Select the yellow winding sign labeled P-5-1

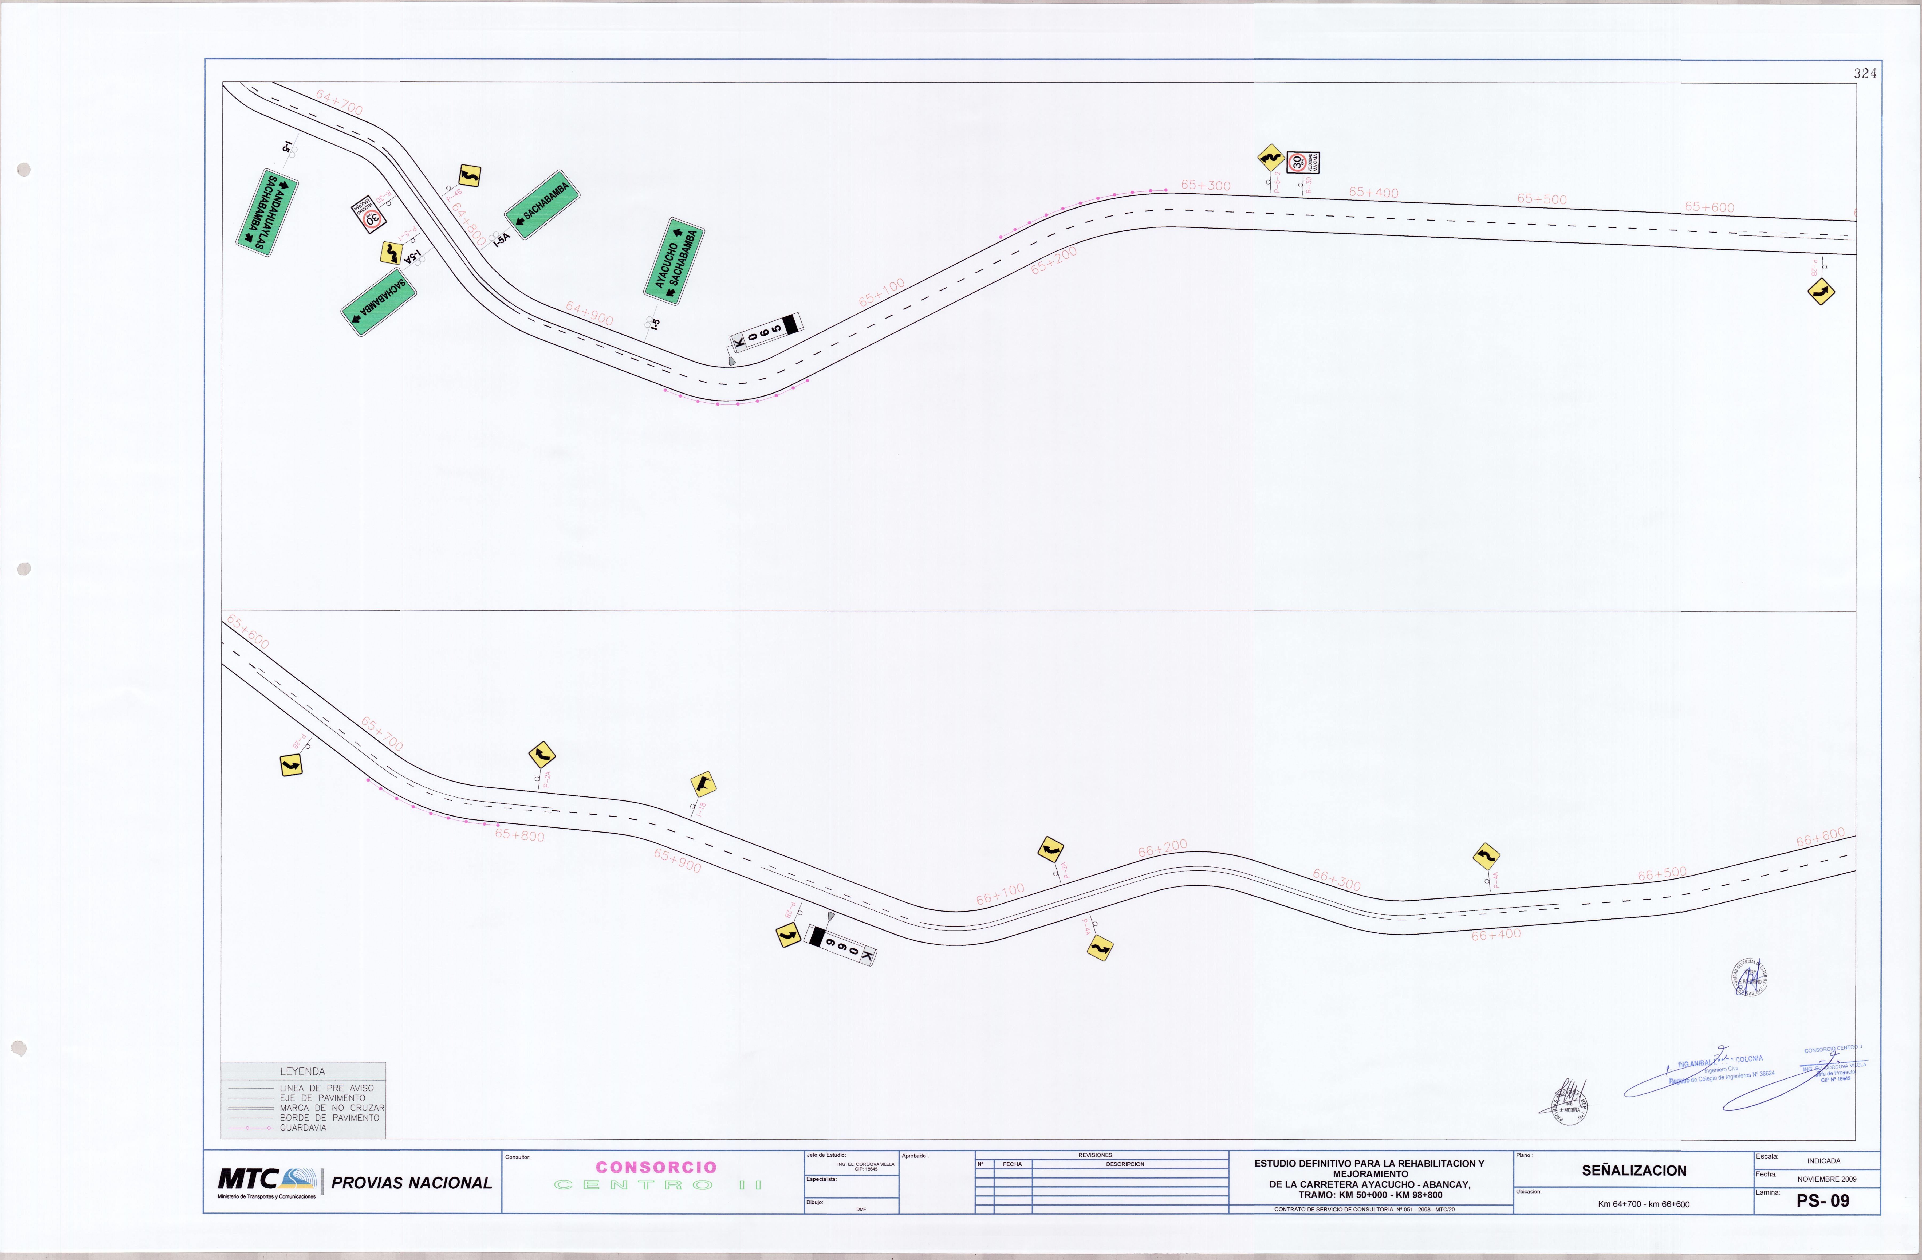pyautogui.click(x=392, y=253)
